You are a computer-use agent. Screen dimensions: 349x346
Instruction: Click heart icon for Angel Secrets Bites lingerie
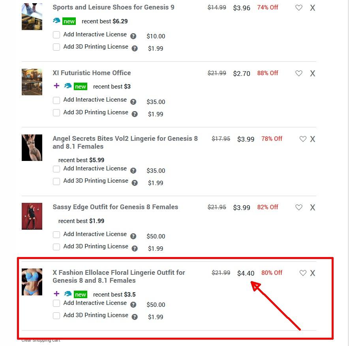(303, 139)
